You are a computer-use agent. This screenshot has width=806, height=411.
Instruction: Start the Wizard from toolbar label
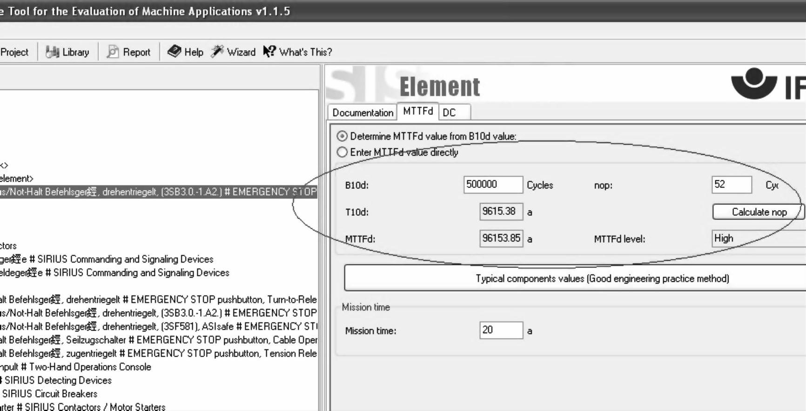[x=242, y=52]
